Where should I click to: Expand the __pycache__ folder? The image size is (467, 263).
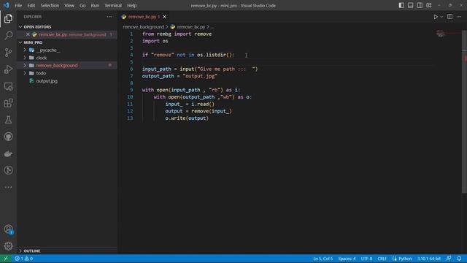25,50
